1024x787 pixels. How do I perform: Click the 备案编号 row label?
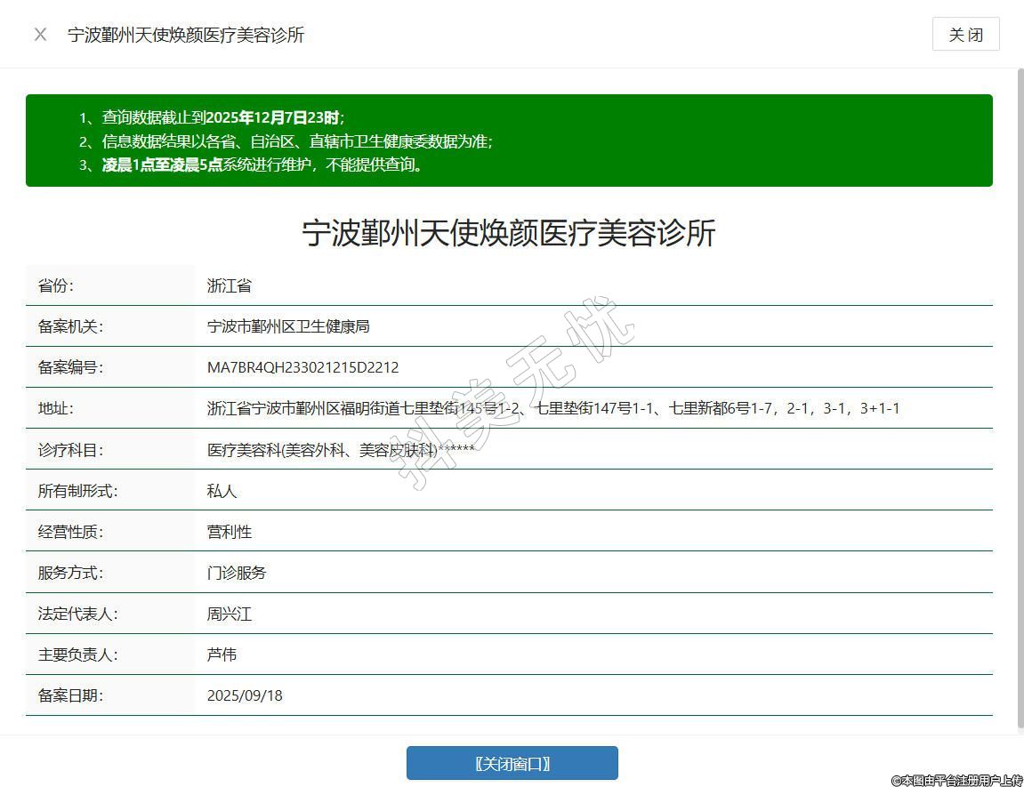click(71, 367)
